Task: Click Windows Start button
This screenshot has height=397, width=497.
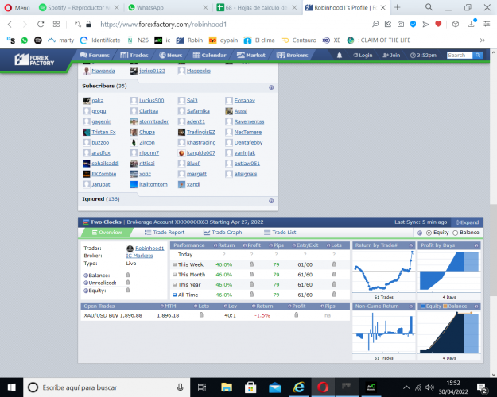Action: point(11,387)
